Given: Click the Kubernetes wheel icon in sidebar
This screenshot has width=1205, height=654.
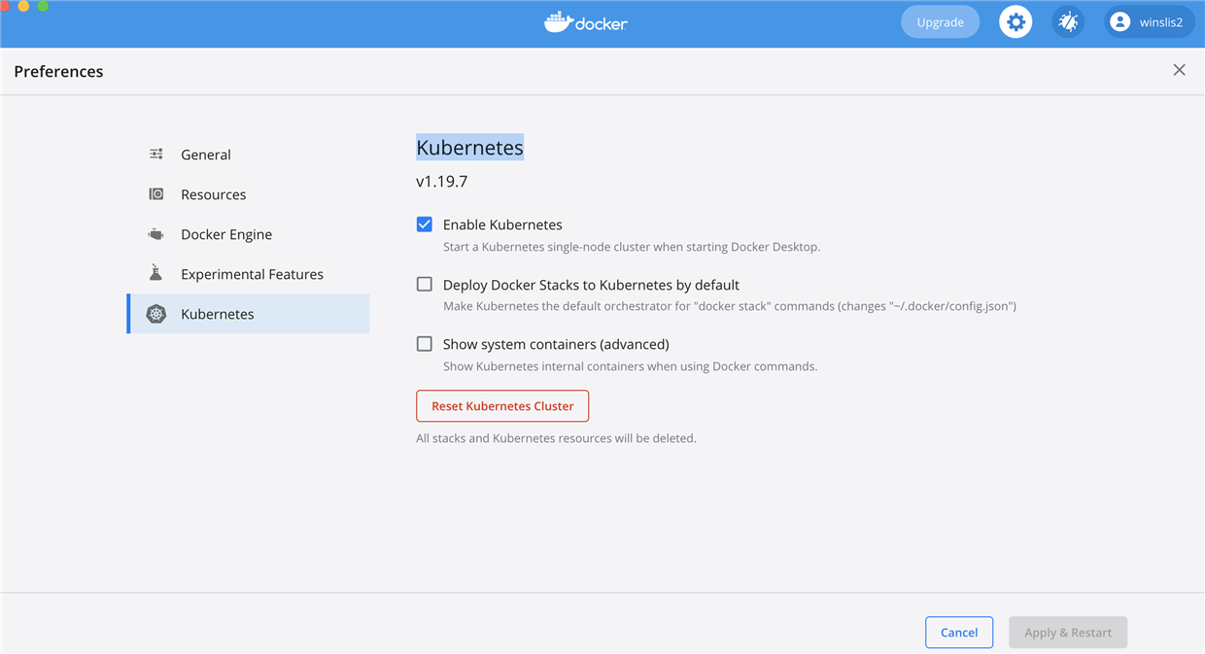Looking at the screenshot, I should point(156,314).
